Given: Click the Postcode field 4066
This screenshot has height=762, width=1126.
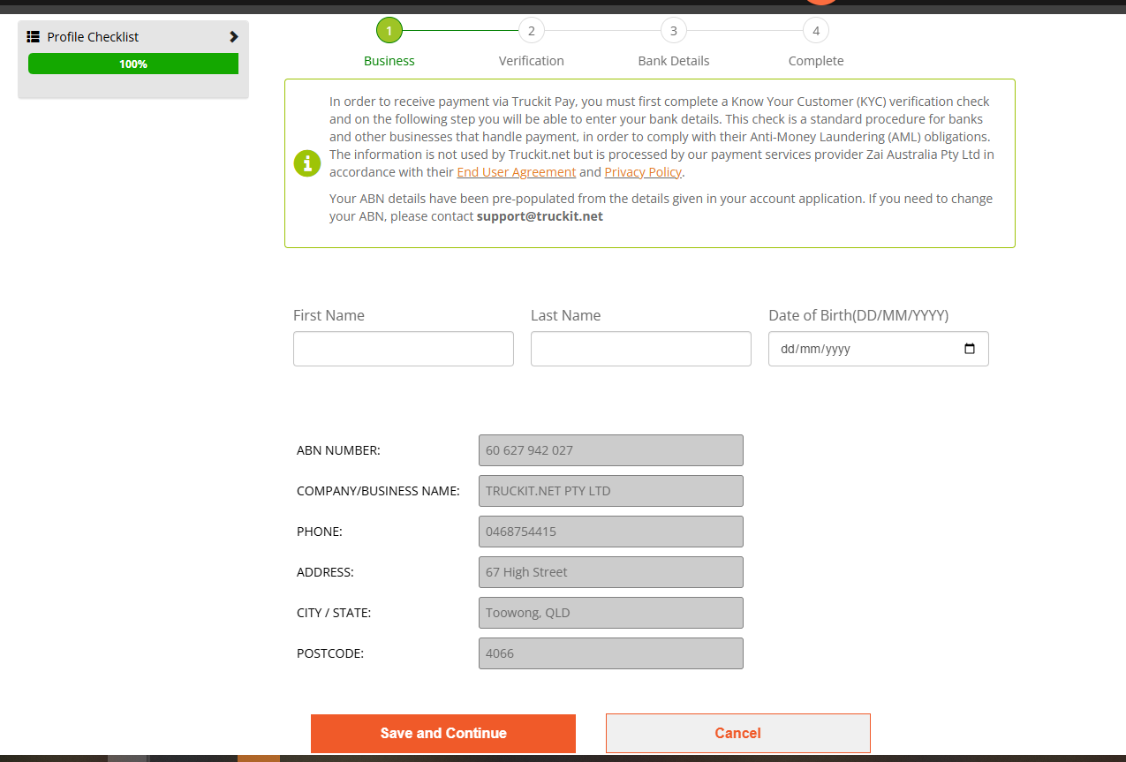Looking at the screenshot, I should [611, 653].
